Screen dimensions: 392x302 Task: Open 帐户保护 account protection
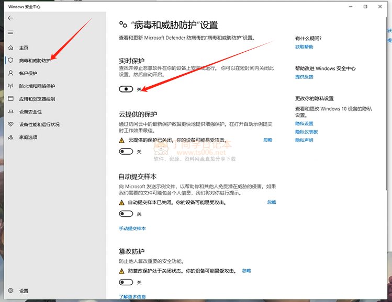point(28,73)
